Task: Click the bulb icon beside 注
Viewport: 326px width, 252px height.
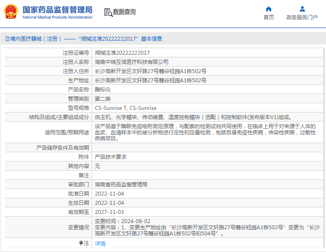Action: point(81,243)
